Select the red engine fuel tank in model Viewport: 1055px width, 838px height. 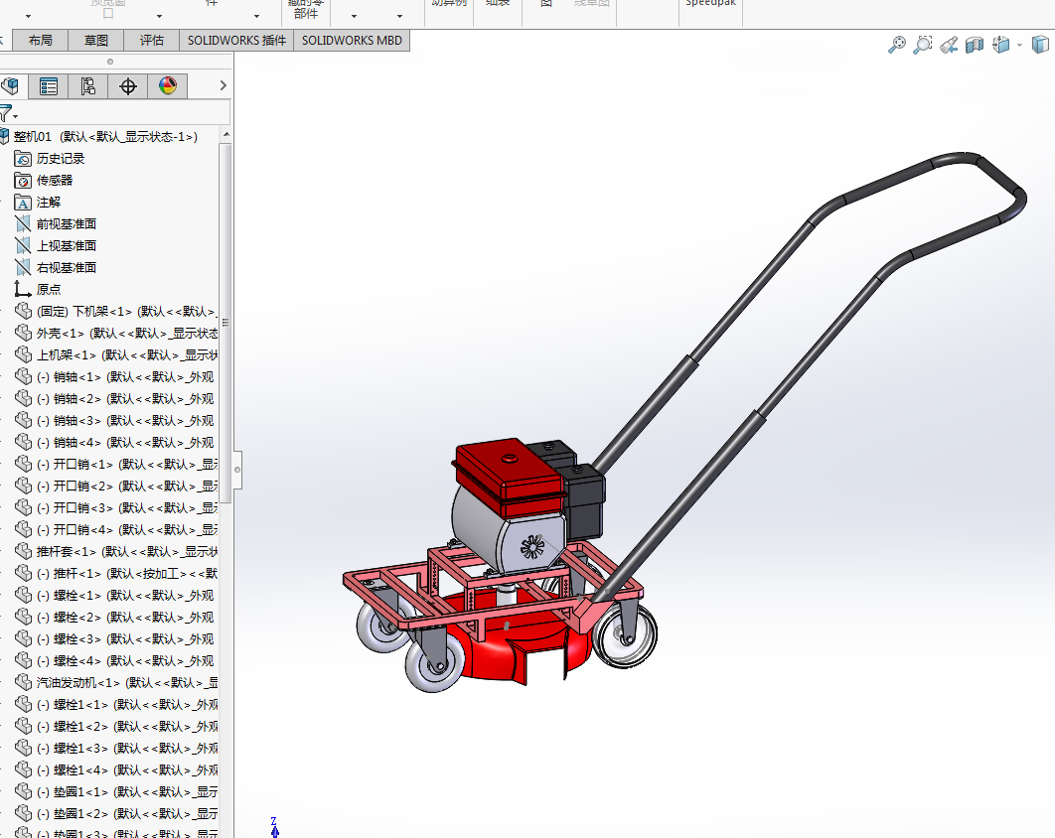510,477
